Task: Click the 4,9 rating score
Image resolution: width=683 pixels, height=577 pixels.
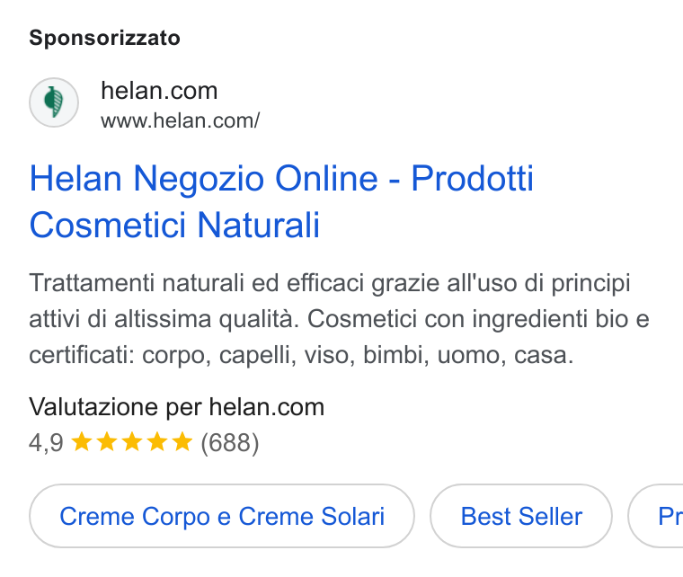Action: tap(46, 443)
